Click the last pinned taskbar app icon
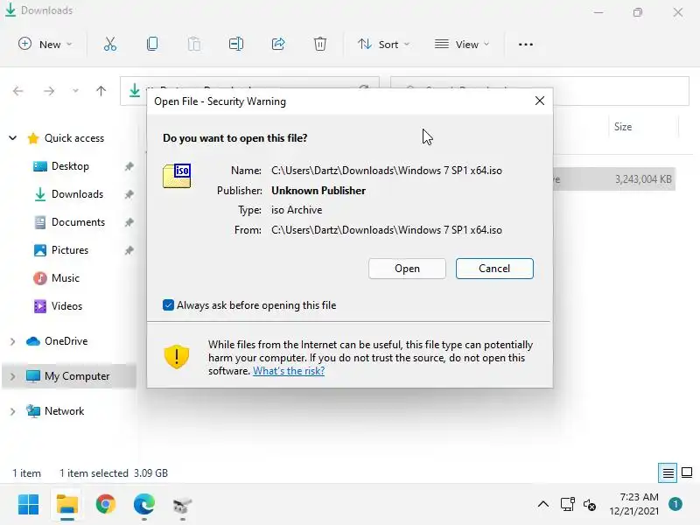 click(182, 506)
